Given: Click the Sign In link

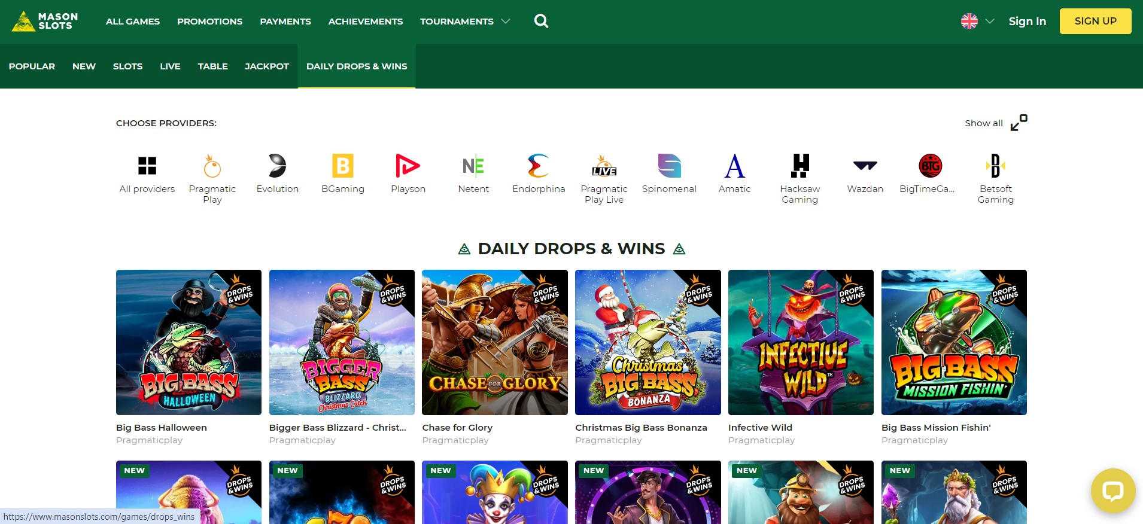Looking at the screenshot, I should point(1028,21).
